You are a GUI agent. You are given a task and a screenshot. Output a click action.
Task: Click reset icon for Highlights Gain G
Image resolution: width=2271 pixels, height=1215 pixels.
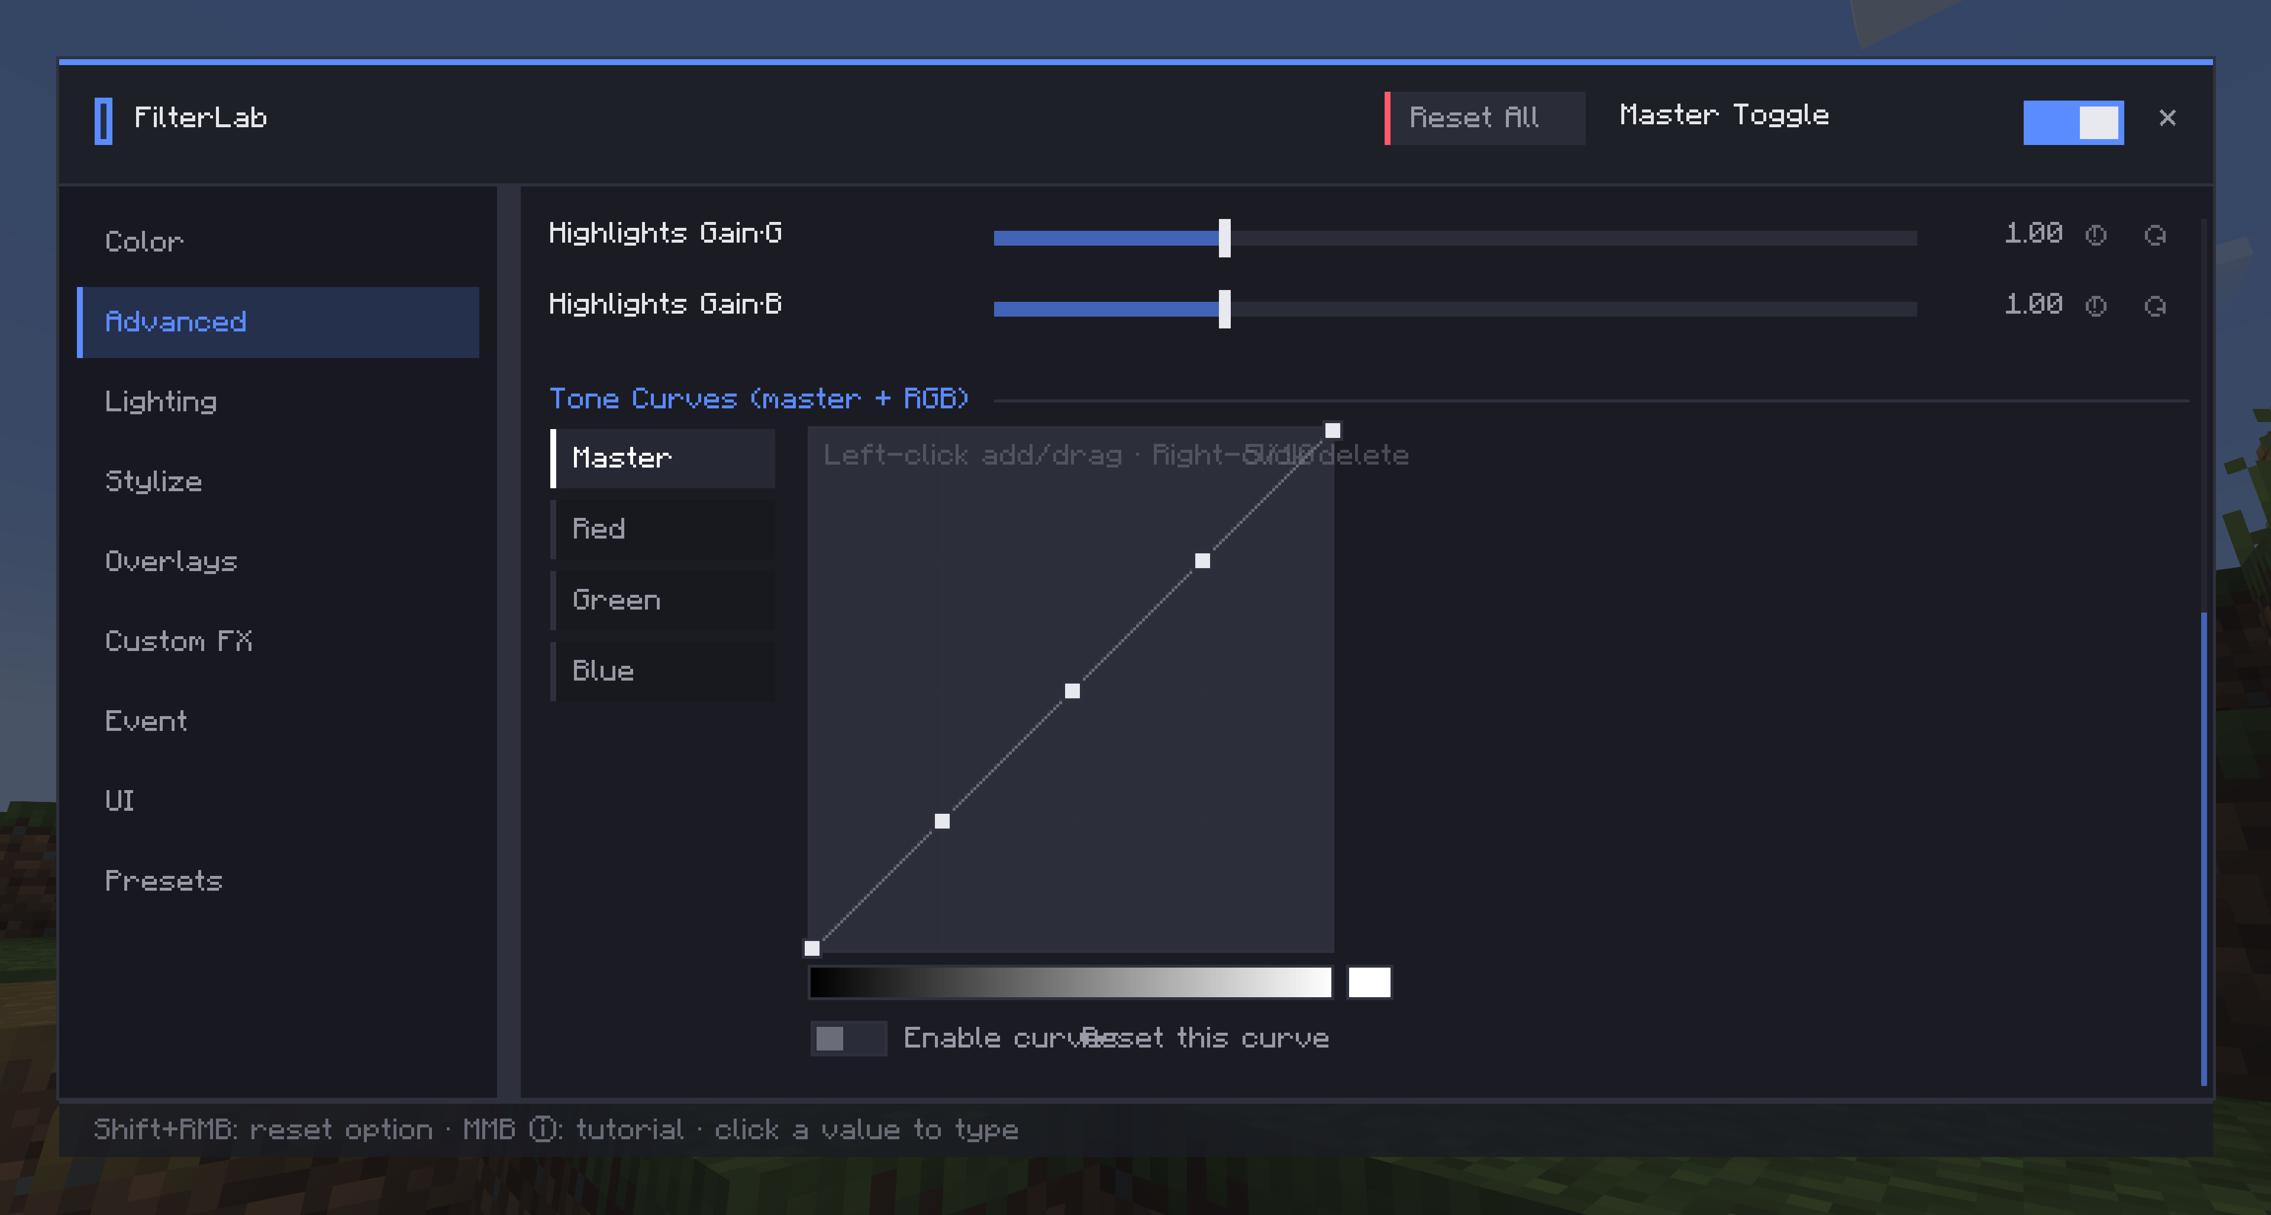coord(2154,234)
